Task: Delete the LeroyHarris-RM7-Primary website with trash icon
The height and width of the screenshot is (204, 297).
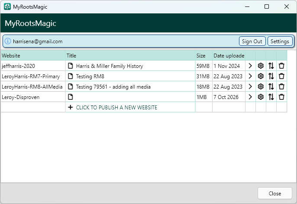Action: [281, 76]
